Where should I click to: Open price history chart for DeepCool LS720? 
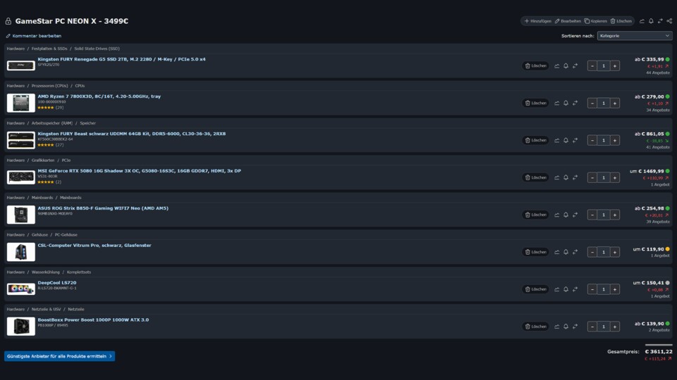pos(556,289)
